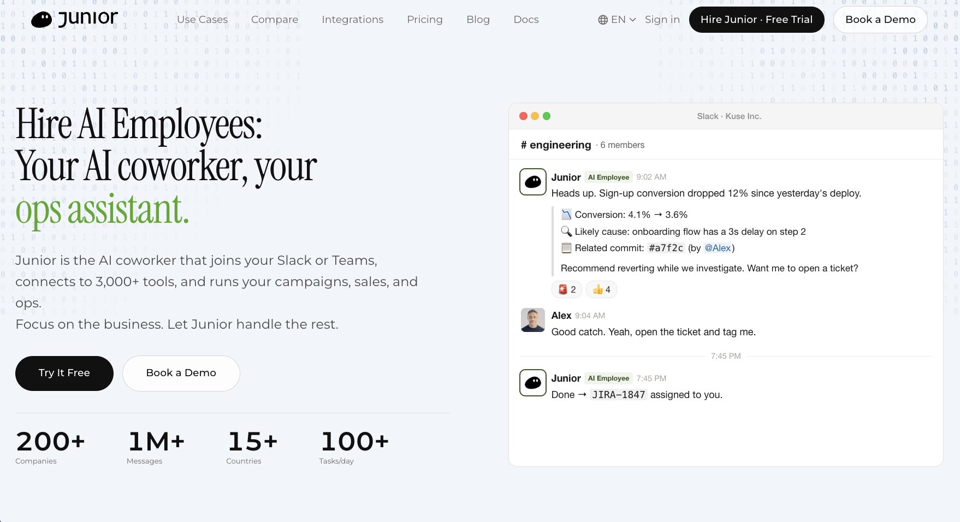Click the 15+ Countries statistic
Screen dimensions: 960x522
tap(252, 448)
